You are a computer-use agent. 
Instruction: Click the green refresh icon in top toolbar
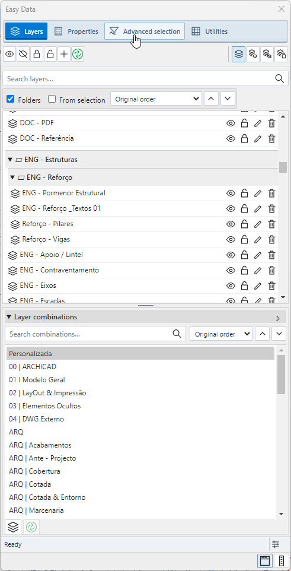(78, 55)
